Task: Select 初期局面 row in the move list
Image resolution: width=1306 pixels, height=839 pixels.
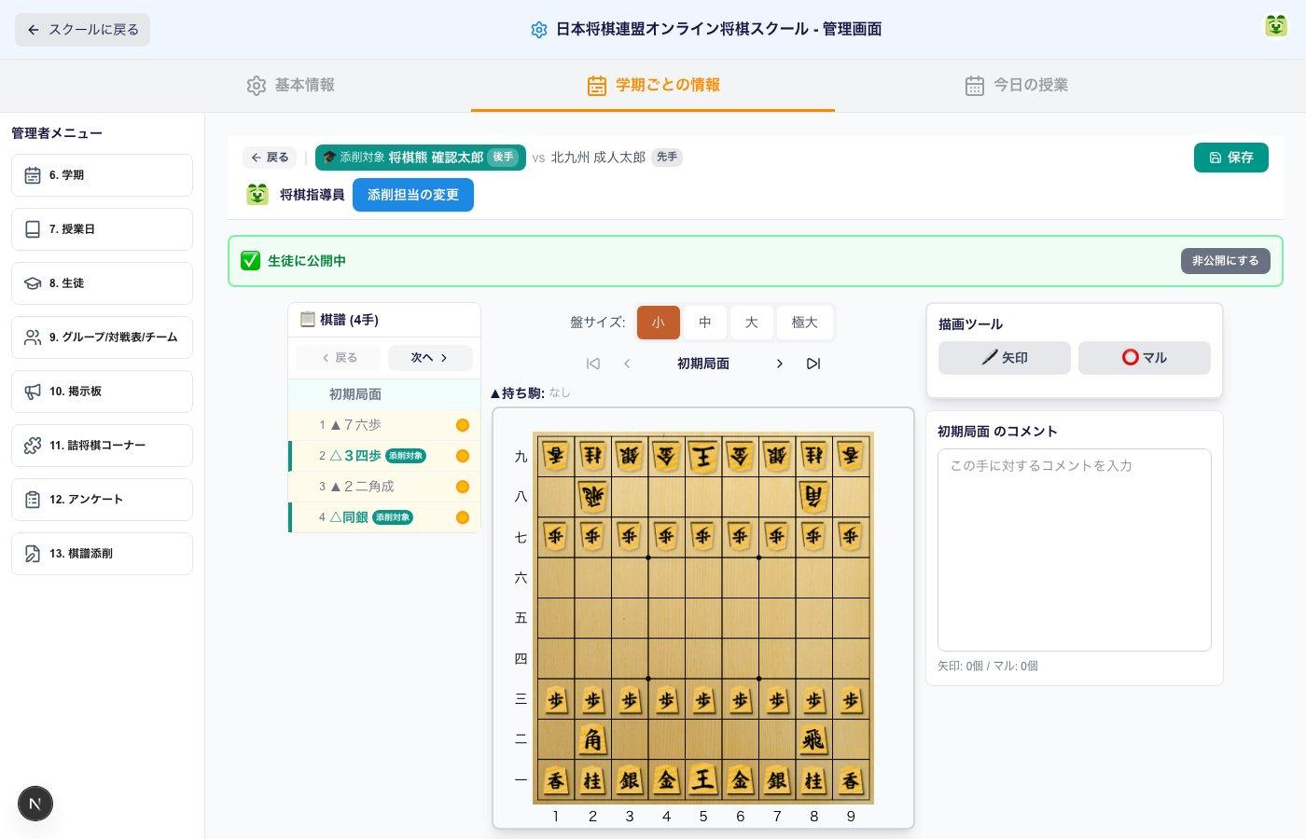Action: point(384,394)
